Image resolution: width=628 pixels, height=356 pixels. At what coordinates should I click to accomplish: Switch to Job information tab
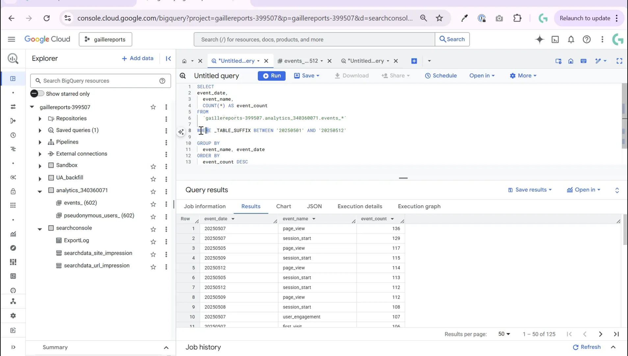click(x=205, y=206)
